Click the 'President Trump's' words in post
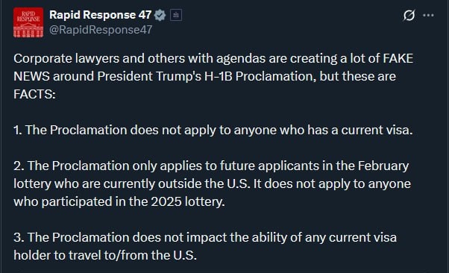Viewport: 449px width, 273px height. pos(149,76)
